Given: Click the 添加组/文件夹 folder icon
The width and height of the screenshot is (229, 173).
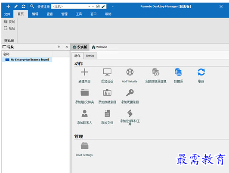Looking at the screenshot, I should 84,93.
